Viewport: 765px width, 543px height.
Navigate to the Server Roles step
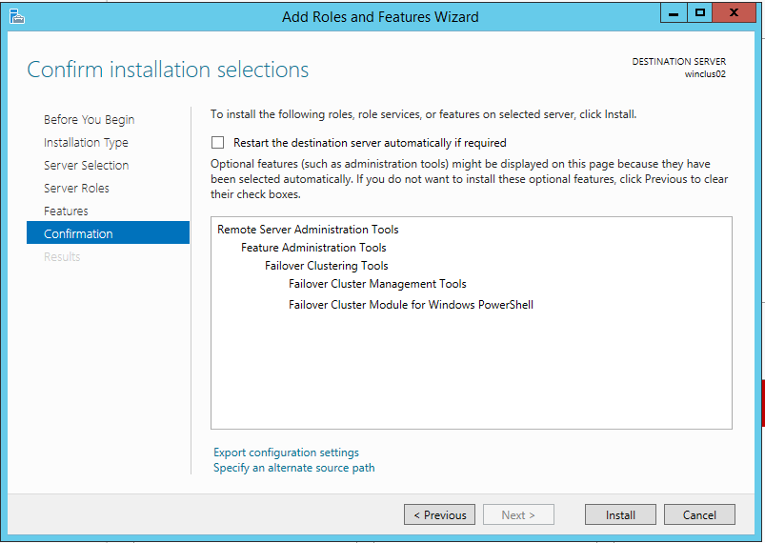pyautogui.click(x=76, y=189)
